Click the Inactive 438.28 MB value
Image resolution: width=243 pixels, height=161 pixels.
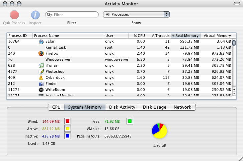pos(51,136)
